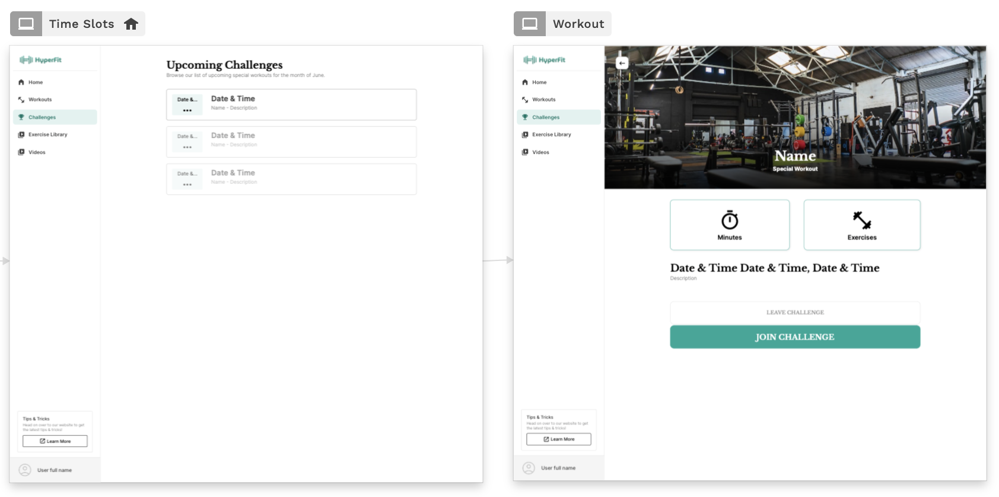Click the stopwatch Minutes icon
Viewport: 999px width, 497px height.
[729, 220]
